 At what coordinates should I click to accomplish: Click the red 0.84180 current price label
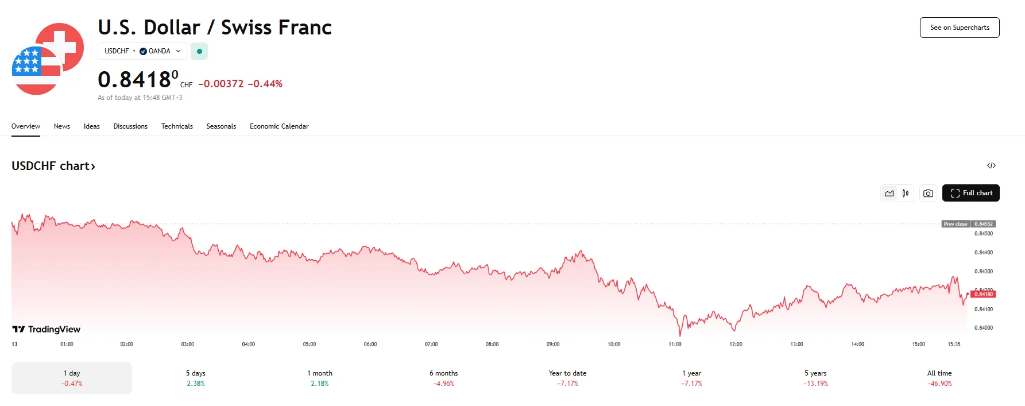pyautogui.click(x=983, y=294)
